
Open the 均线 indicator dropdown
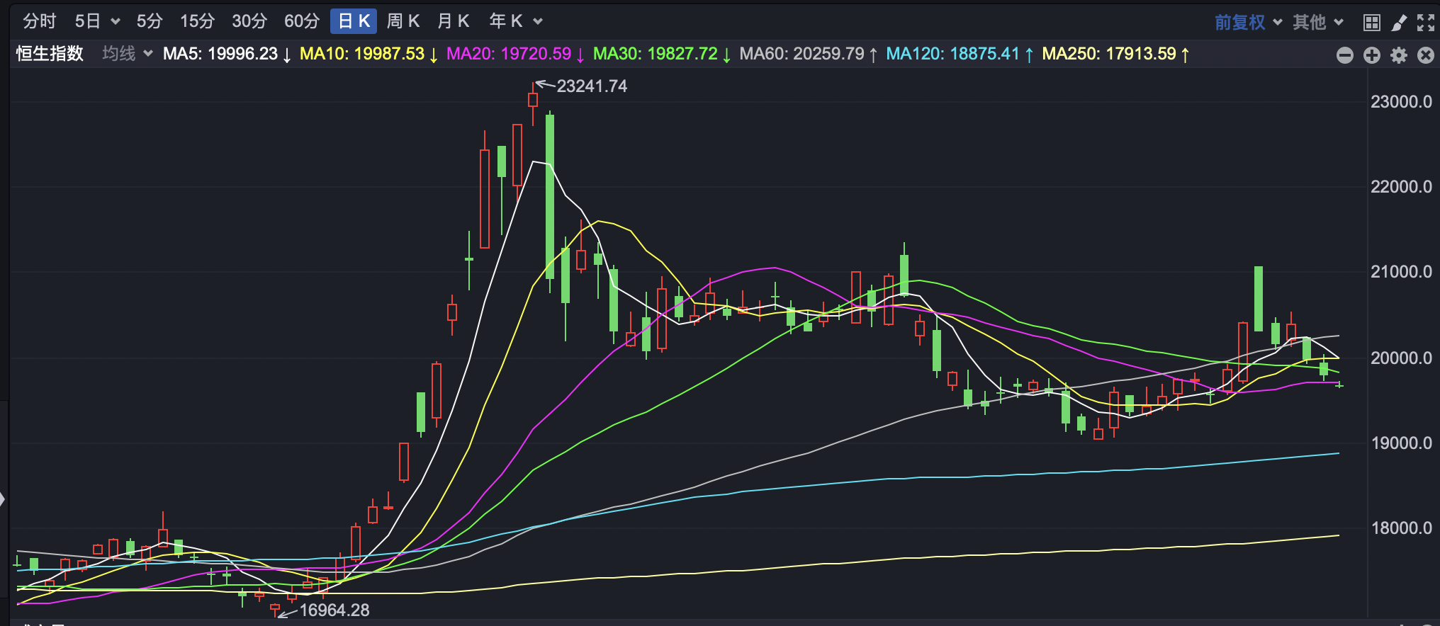[x=128, y=54]
